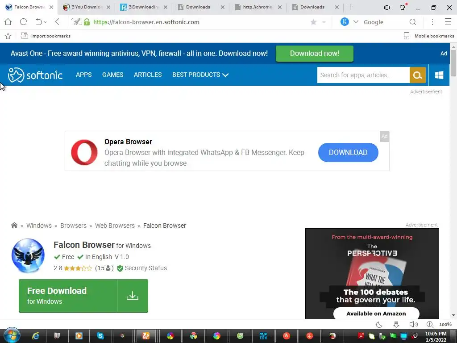Close the Downloading tab

click(x=166, y=7)
